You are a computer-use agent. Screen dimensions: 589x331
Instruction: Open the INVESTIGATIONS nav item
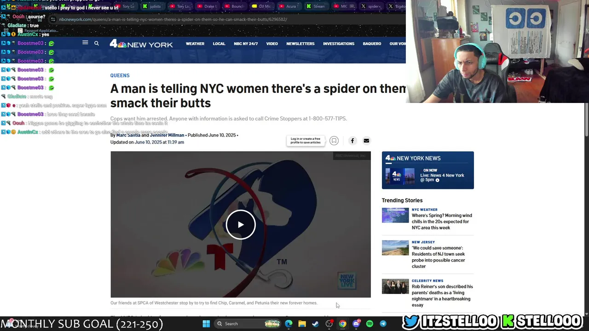click(x=339, y=44)
